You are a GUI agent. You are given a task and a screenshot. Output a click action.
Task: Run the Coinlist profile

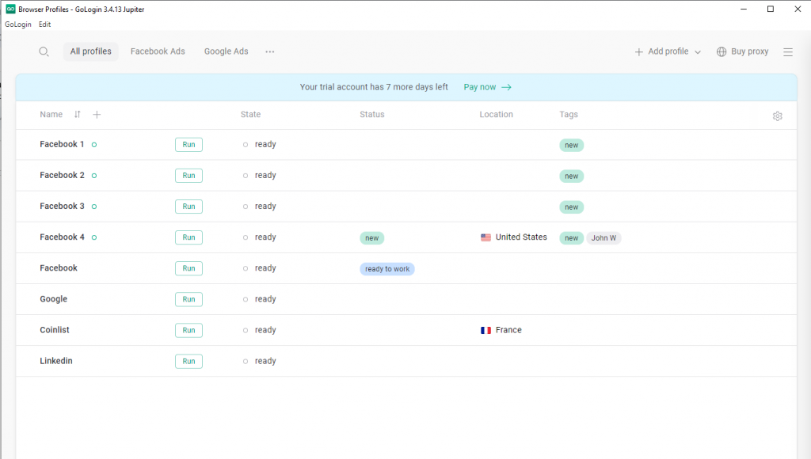tap(188, 331)
